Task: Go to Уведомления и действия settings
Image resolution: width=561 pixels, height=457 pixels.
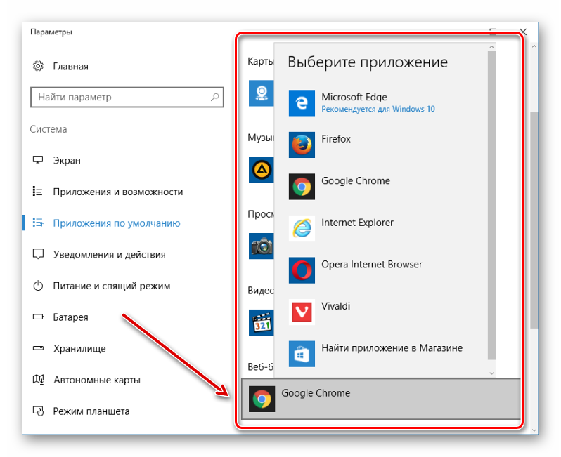Action: [x=110, y=254]
